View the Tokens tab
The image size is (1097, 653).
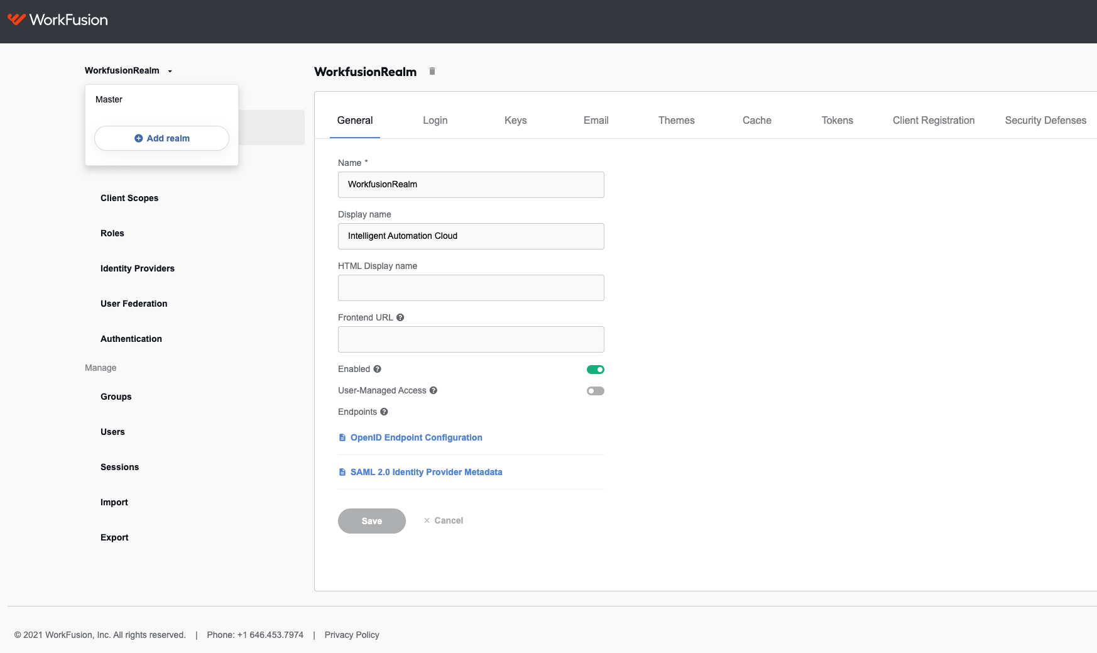(838, 120)
